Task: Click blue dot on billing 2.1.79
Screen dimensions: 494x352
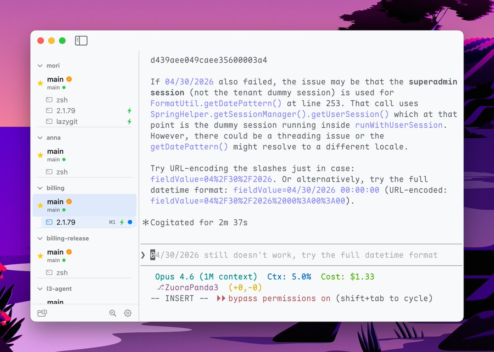Action: [130, 222]
